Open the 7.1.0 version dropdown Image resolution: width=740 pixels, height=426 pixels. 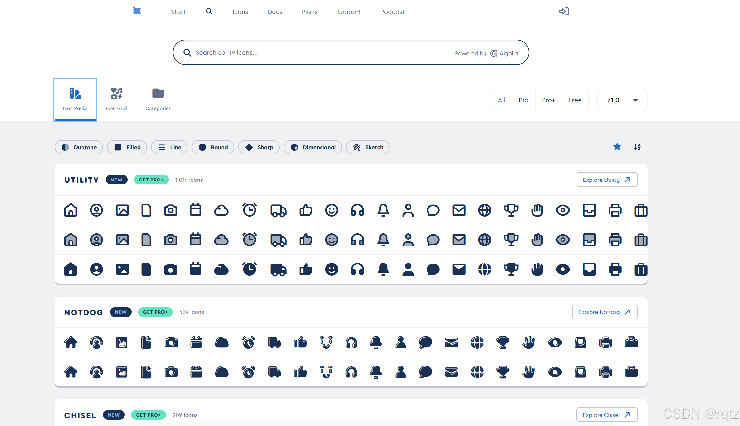[622, 100]
